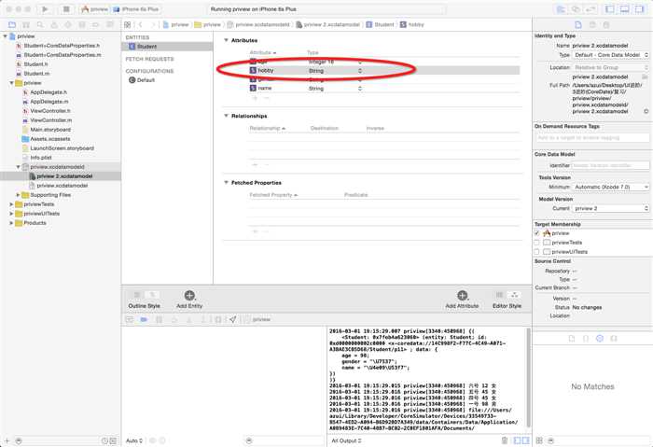Viewport: 653px width, 447px height.
Task: Show the Data Model inspector tab
Action: (606, 25)
